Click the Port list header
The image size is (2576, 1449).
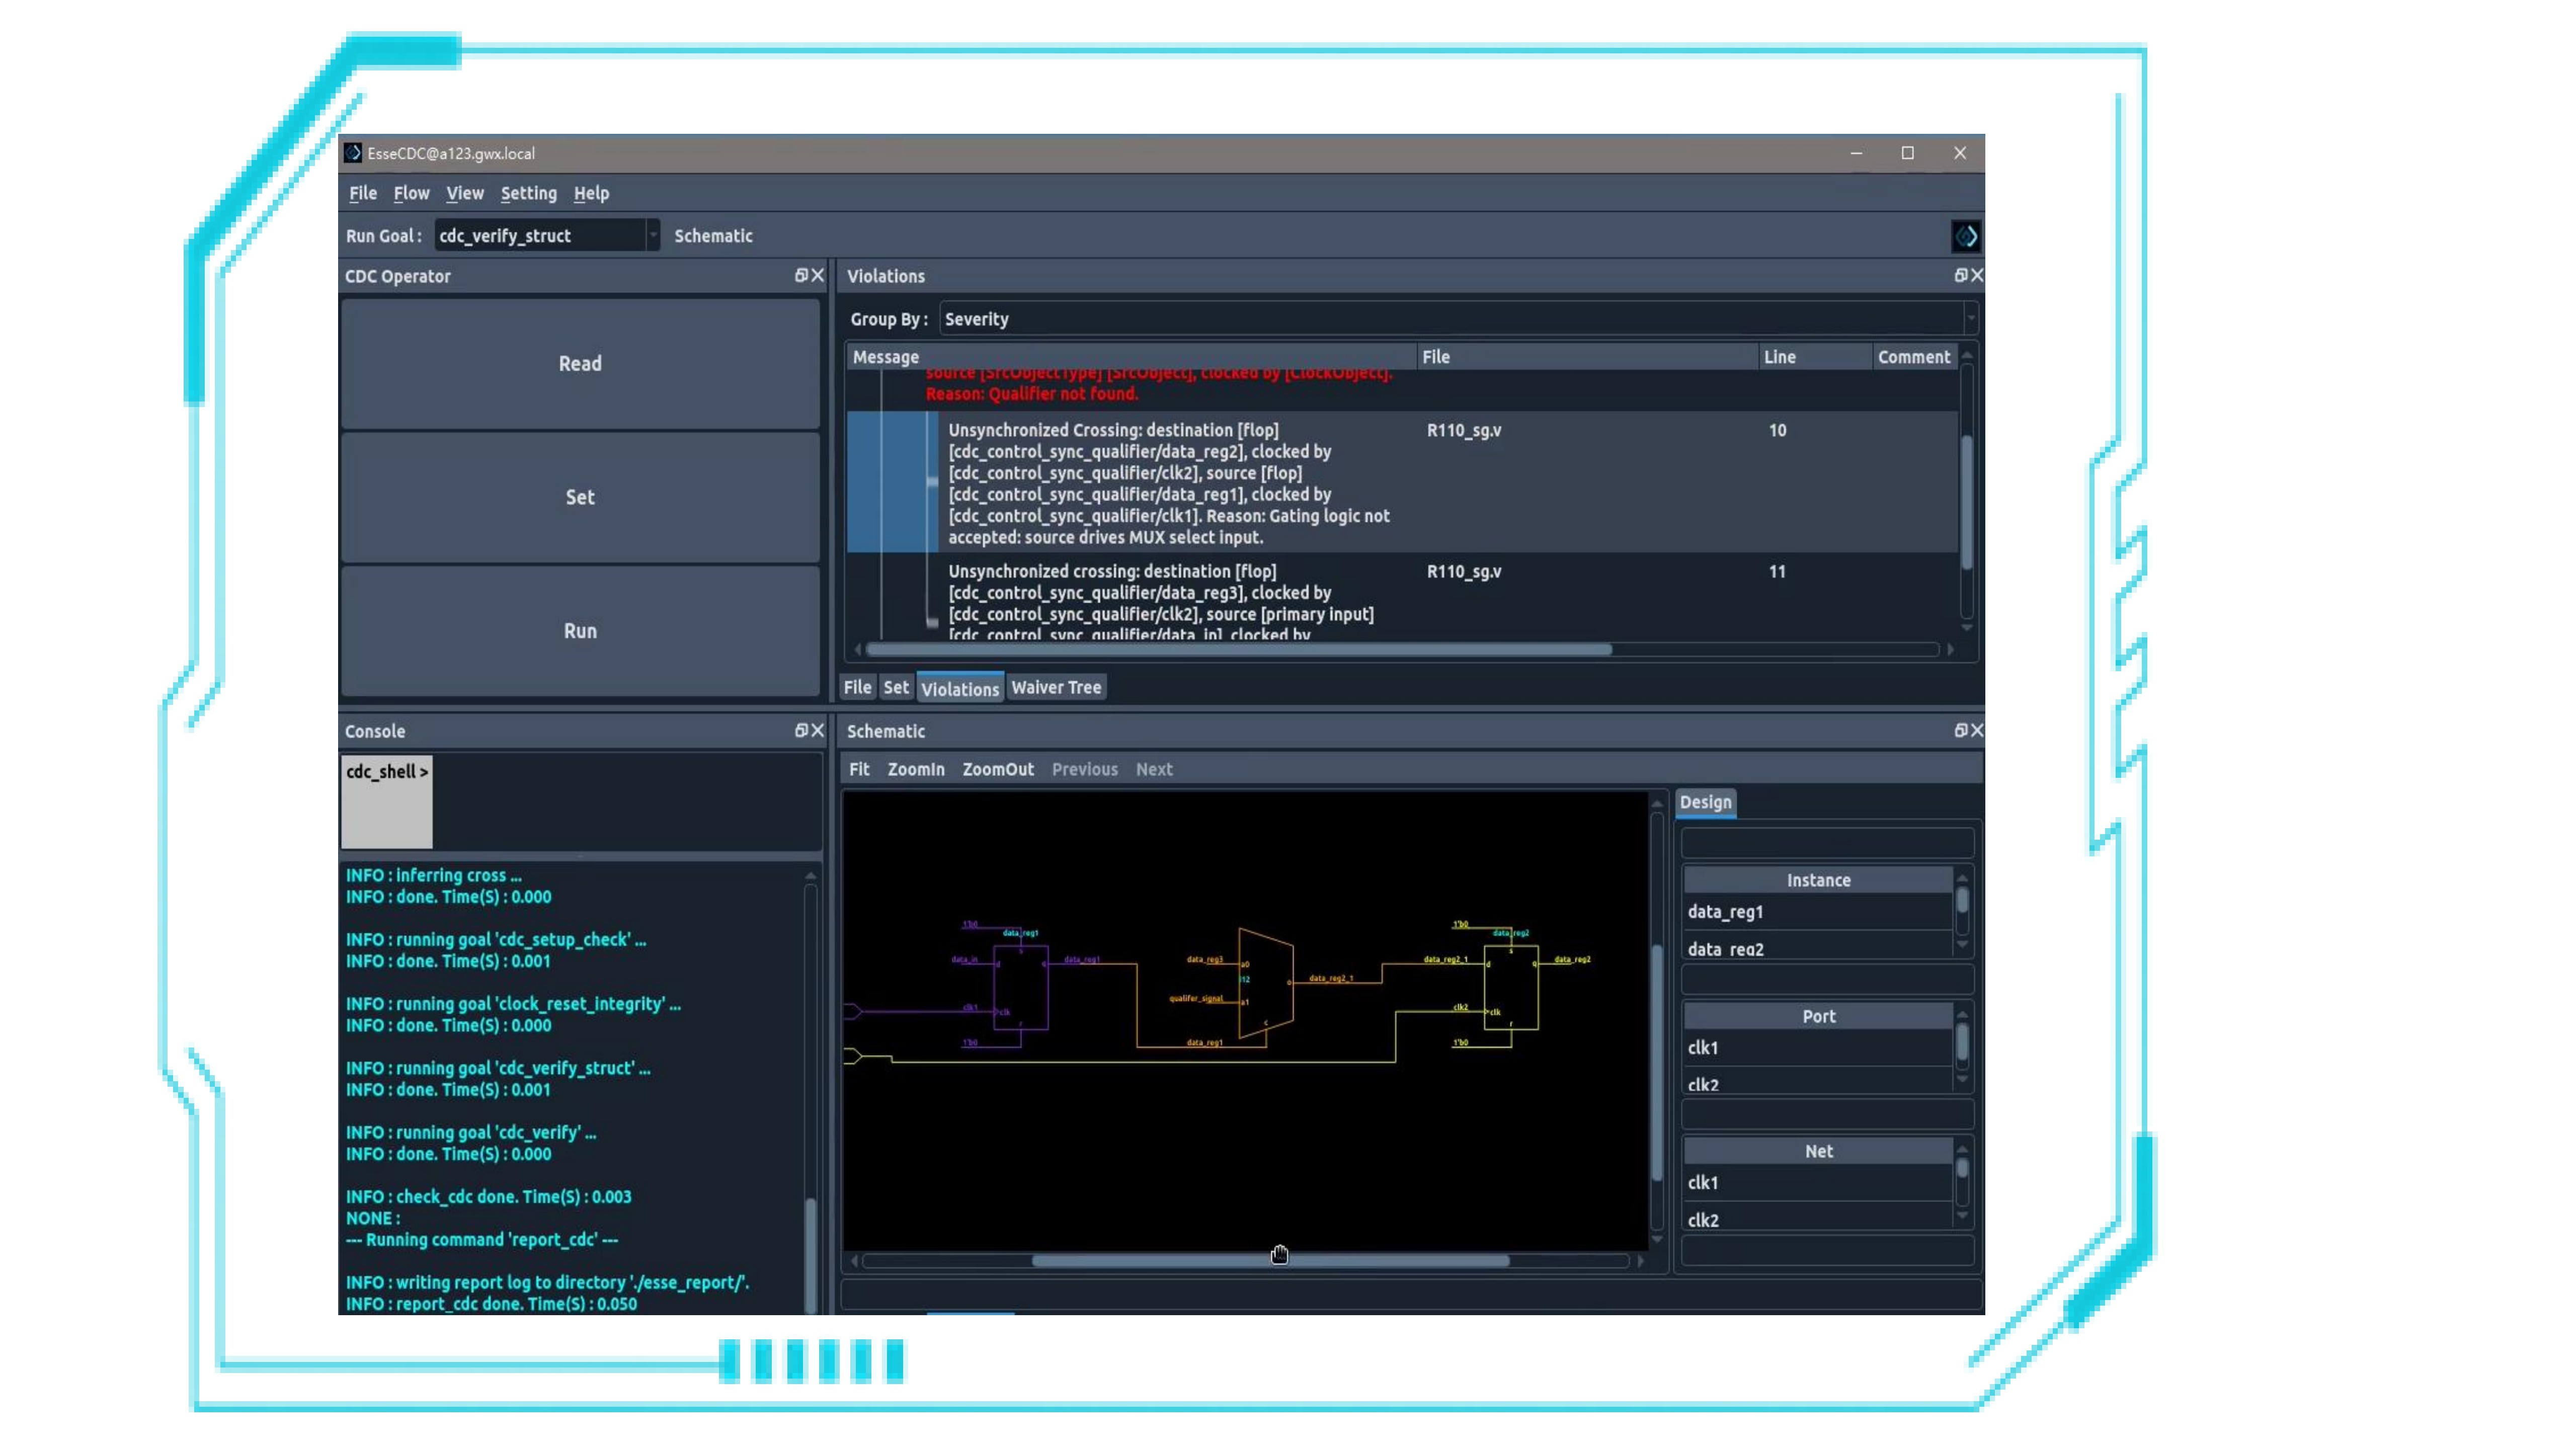(x=1817, y=1016)
